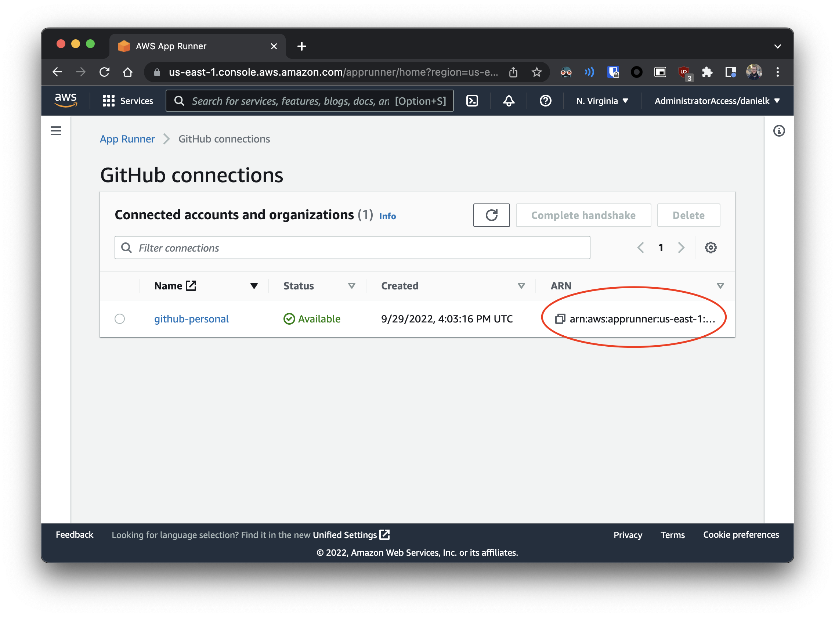Open AWS CloudShell terminal icon
The image size is (835, 617).
(x=472, y=101)
